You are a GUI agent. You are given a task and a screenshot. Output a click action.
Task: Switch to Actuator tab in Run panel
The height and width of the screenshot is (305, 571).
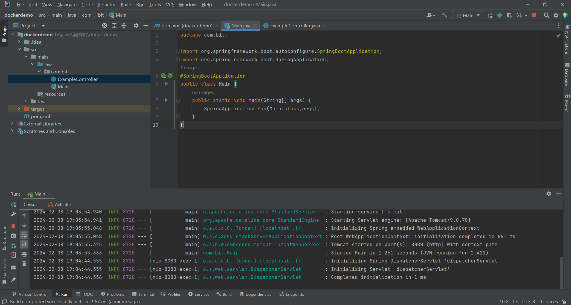[x=59, y=205]
